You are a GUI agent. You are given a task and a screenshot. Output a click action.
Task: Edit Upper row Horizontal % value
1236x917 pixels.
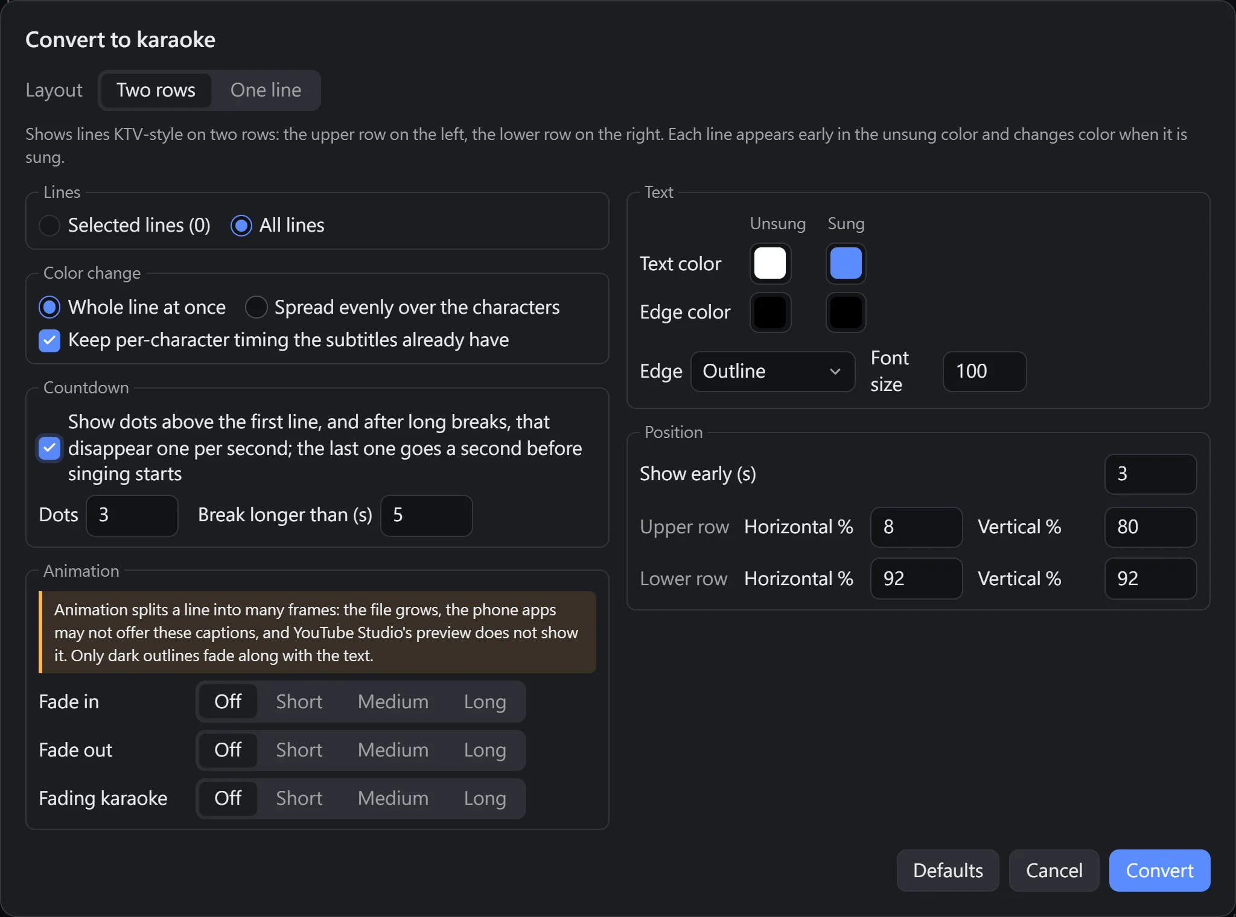(916, 527)
